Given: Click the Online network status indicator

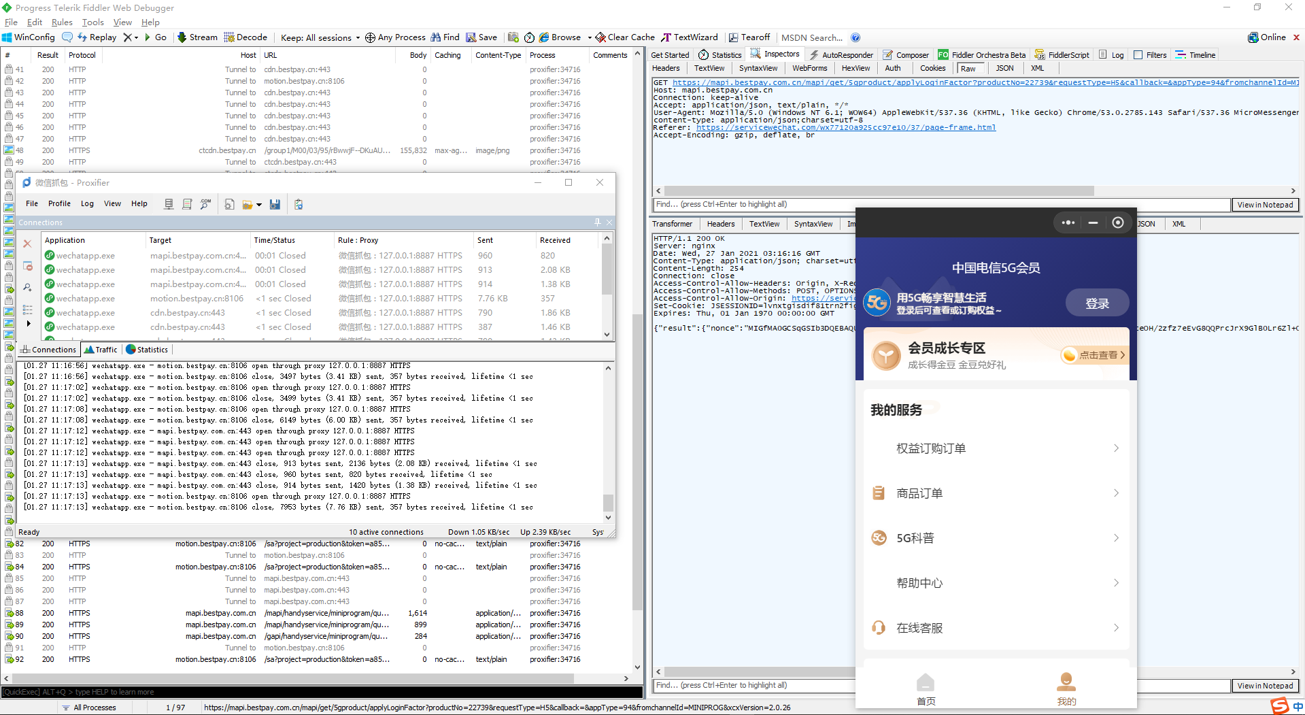Looking at the screenshot, I should coord(1267,37).
